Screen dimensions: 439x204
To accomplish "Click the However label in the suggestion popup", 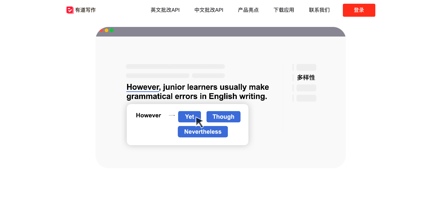I will pos(148,115).
